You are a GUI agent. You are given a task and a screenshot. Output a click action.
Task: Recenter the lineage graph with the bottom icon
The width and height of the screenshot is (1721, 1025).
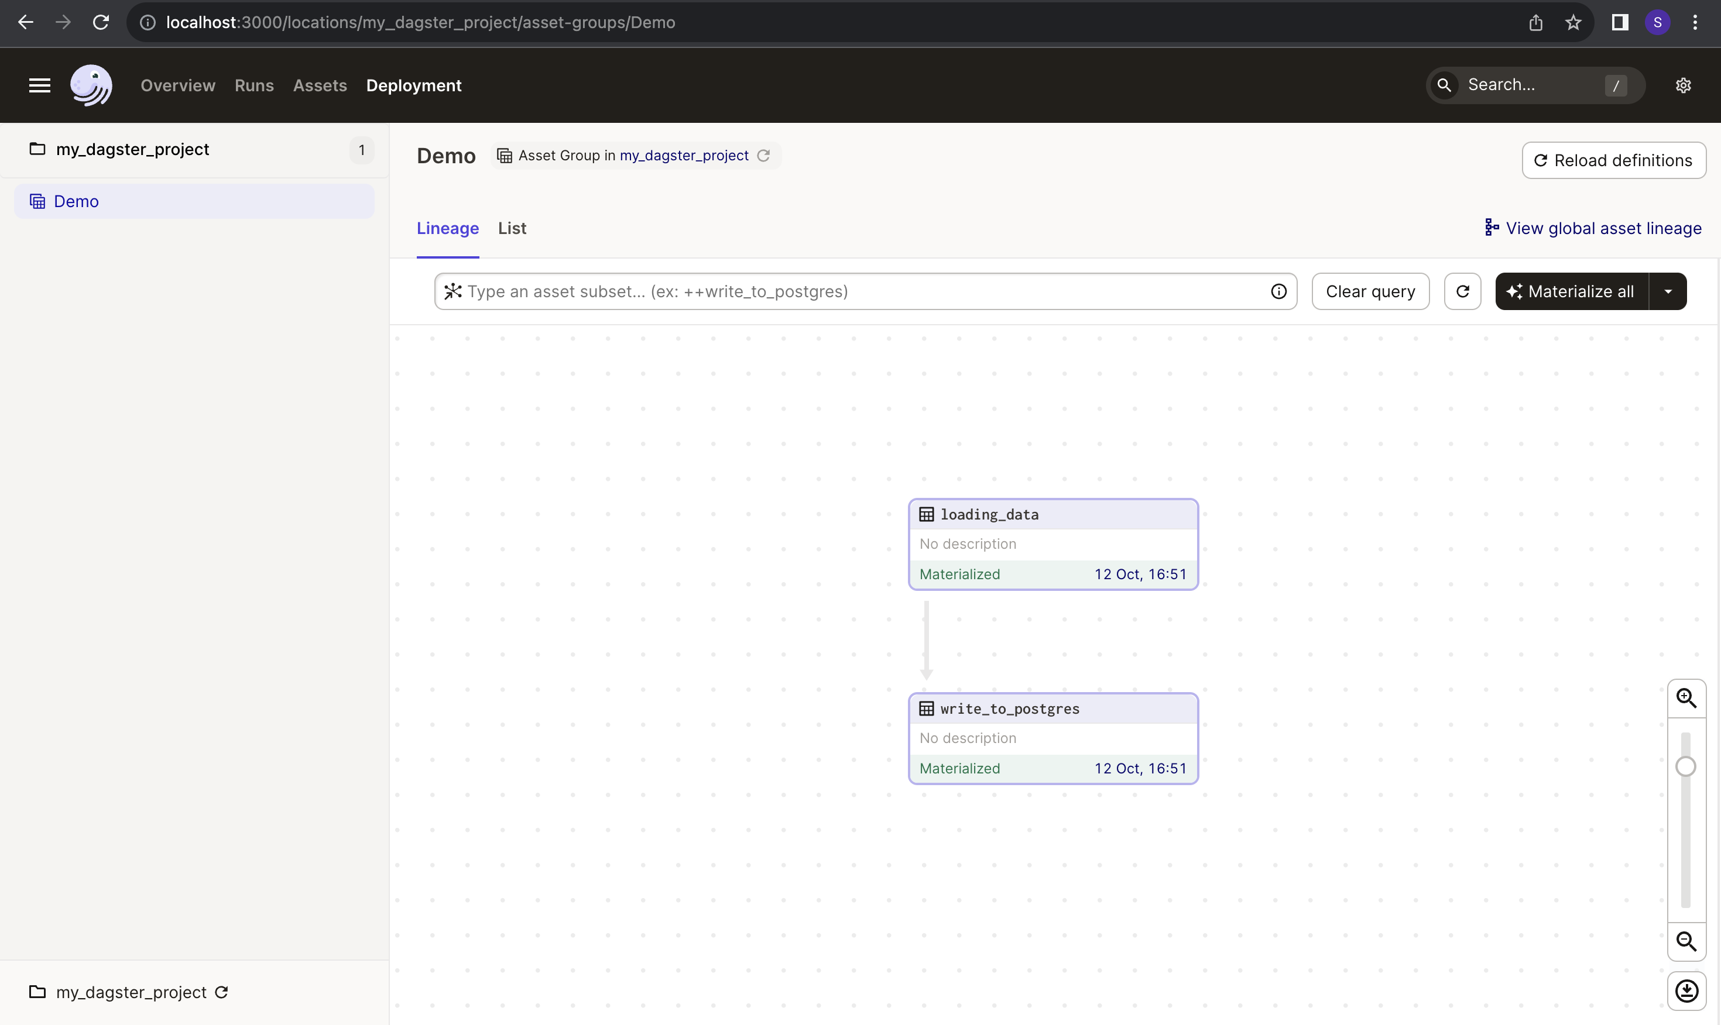1686,990
